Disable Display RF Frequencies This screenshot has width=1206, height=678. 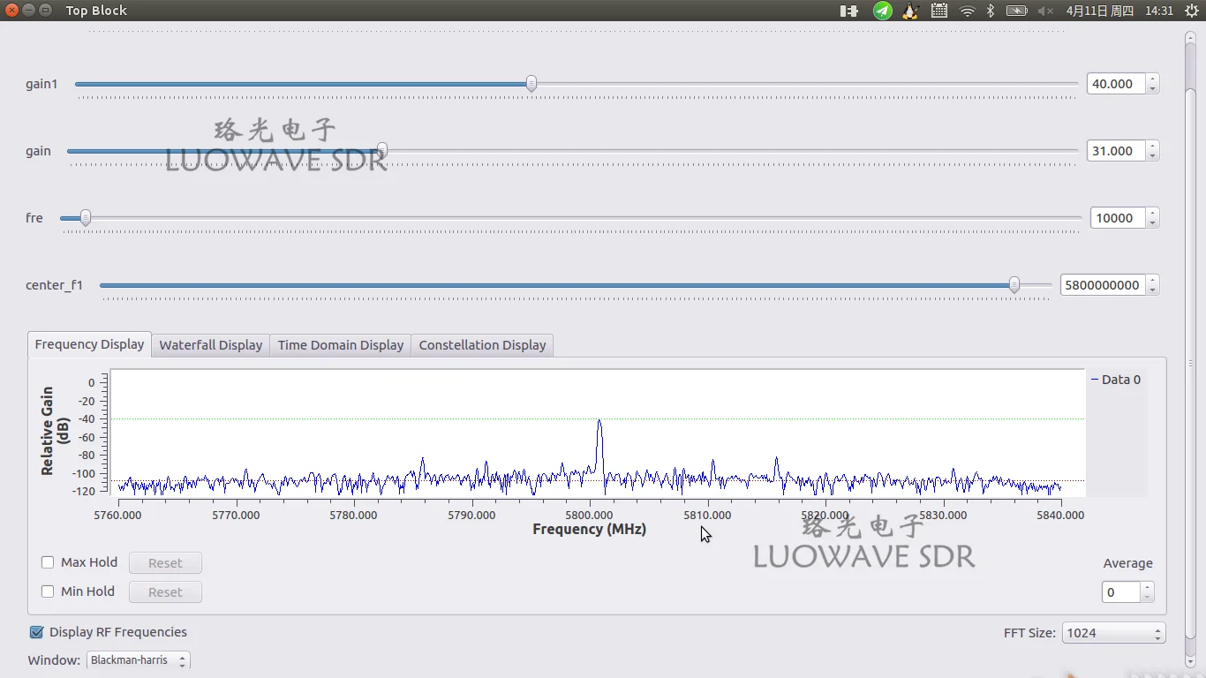point(36,632)
